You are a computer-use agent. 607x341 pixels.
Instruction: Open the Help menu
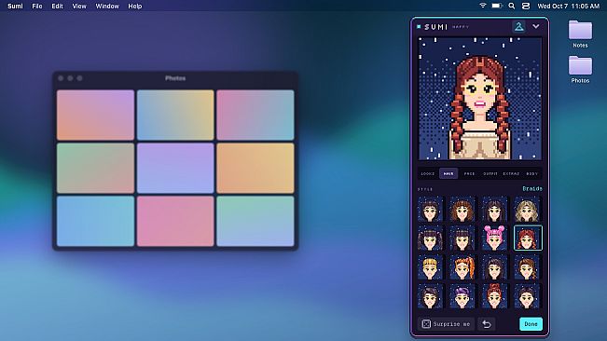pyautogui.click(x=135, y=6)
